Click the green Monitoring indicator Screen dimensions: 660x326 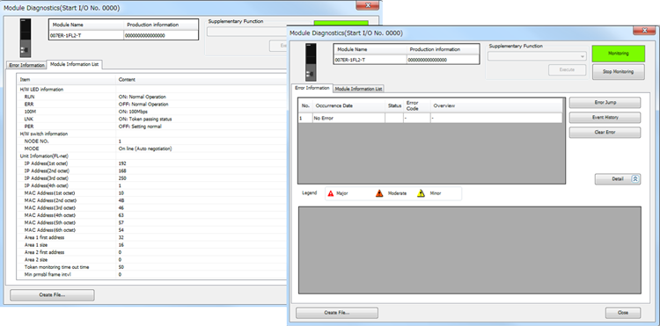(618, 54)
